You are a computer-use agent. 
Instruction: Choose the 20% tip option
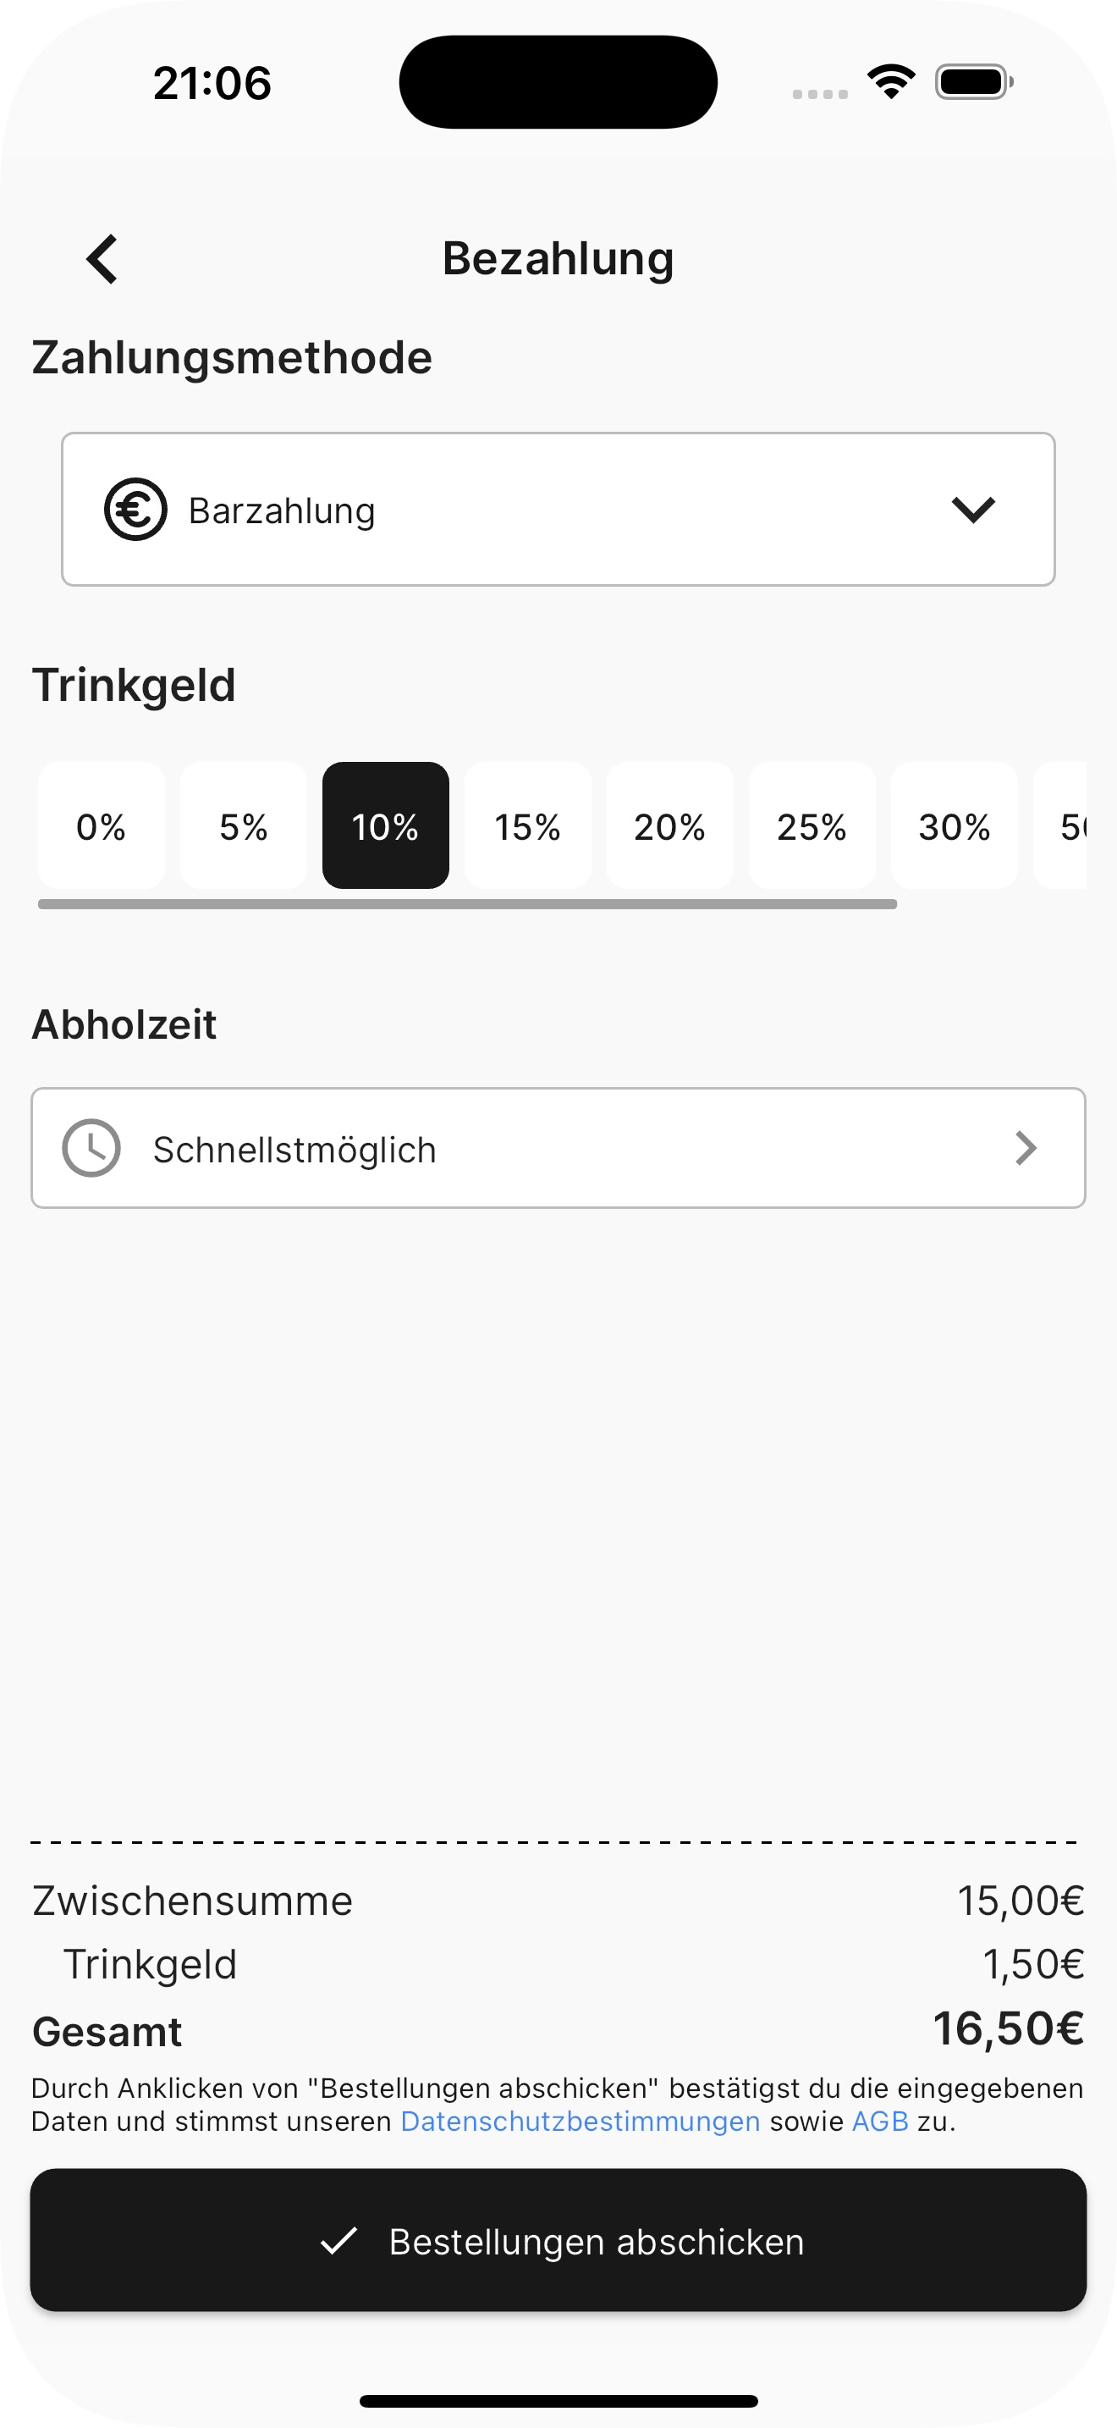[x=669, y=825]
